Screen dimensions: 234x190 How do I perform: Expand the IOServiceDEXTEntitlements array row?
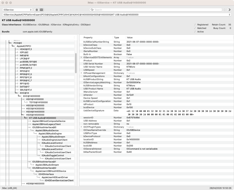[x=81, y=58]
